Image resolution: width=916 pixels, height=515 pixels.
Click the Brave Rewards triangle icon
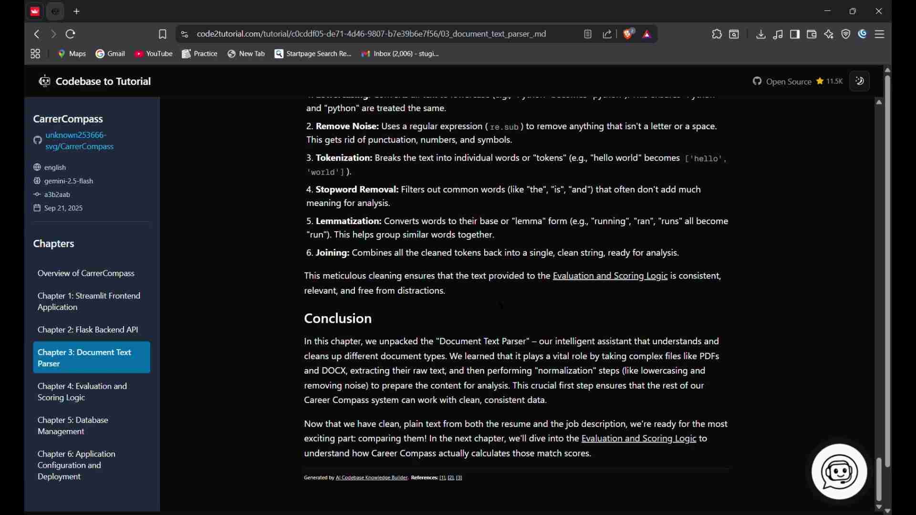point(648,34)
